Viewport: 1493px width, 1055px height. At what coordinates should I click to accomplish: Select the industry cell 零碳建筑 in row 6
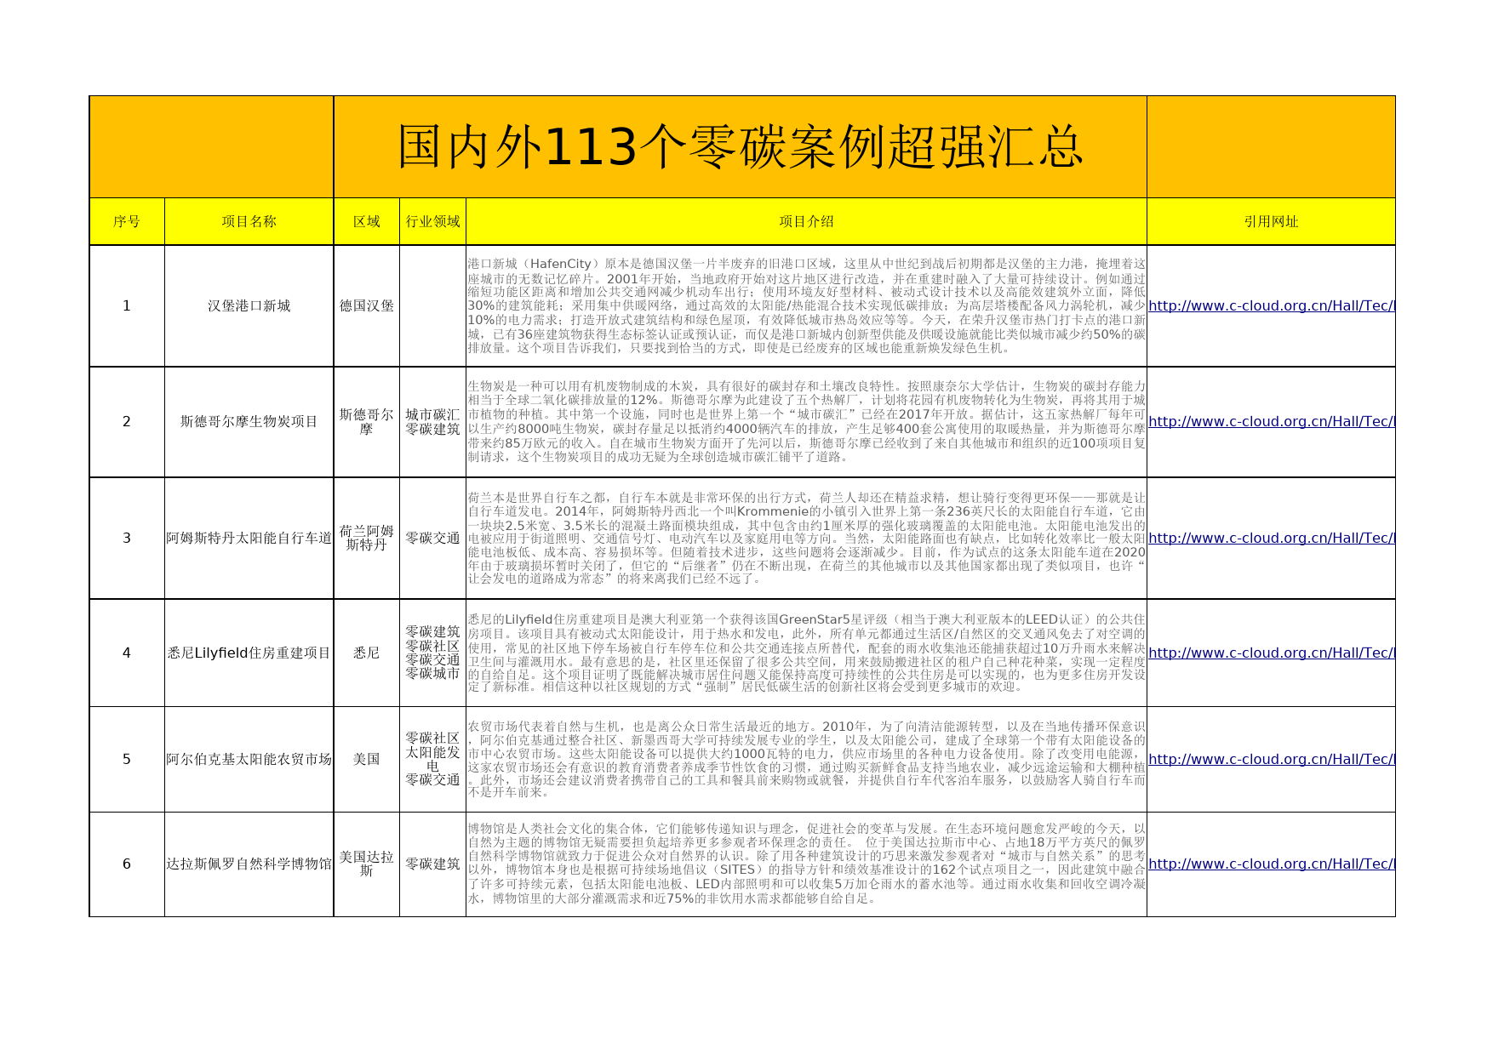[433, 864]
